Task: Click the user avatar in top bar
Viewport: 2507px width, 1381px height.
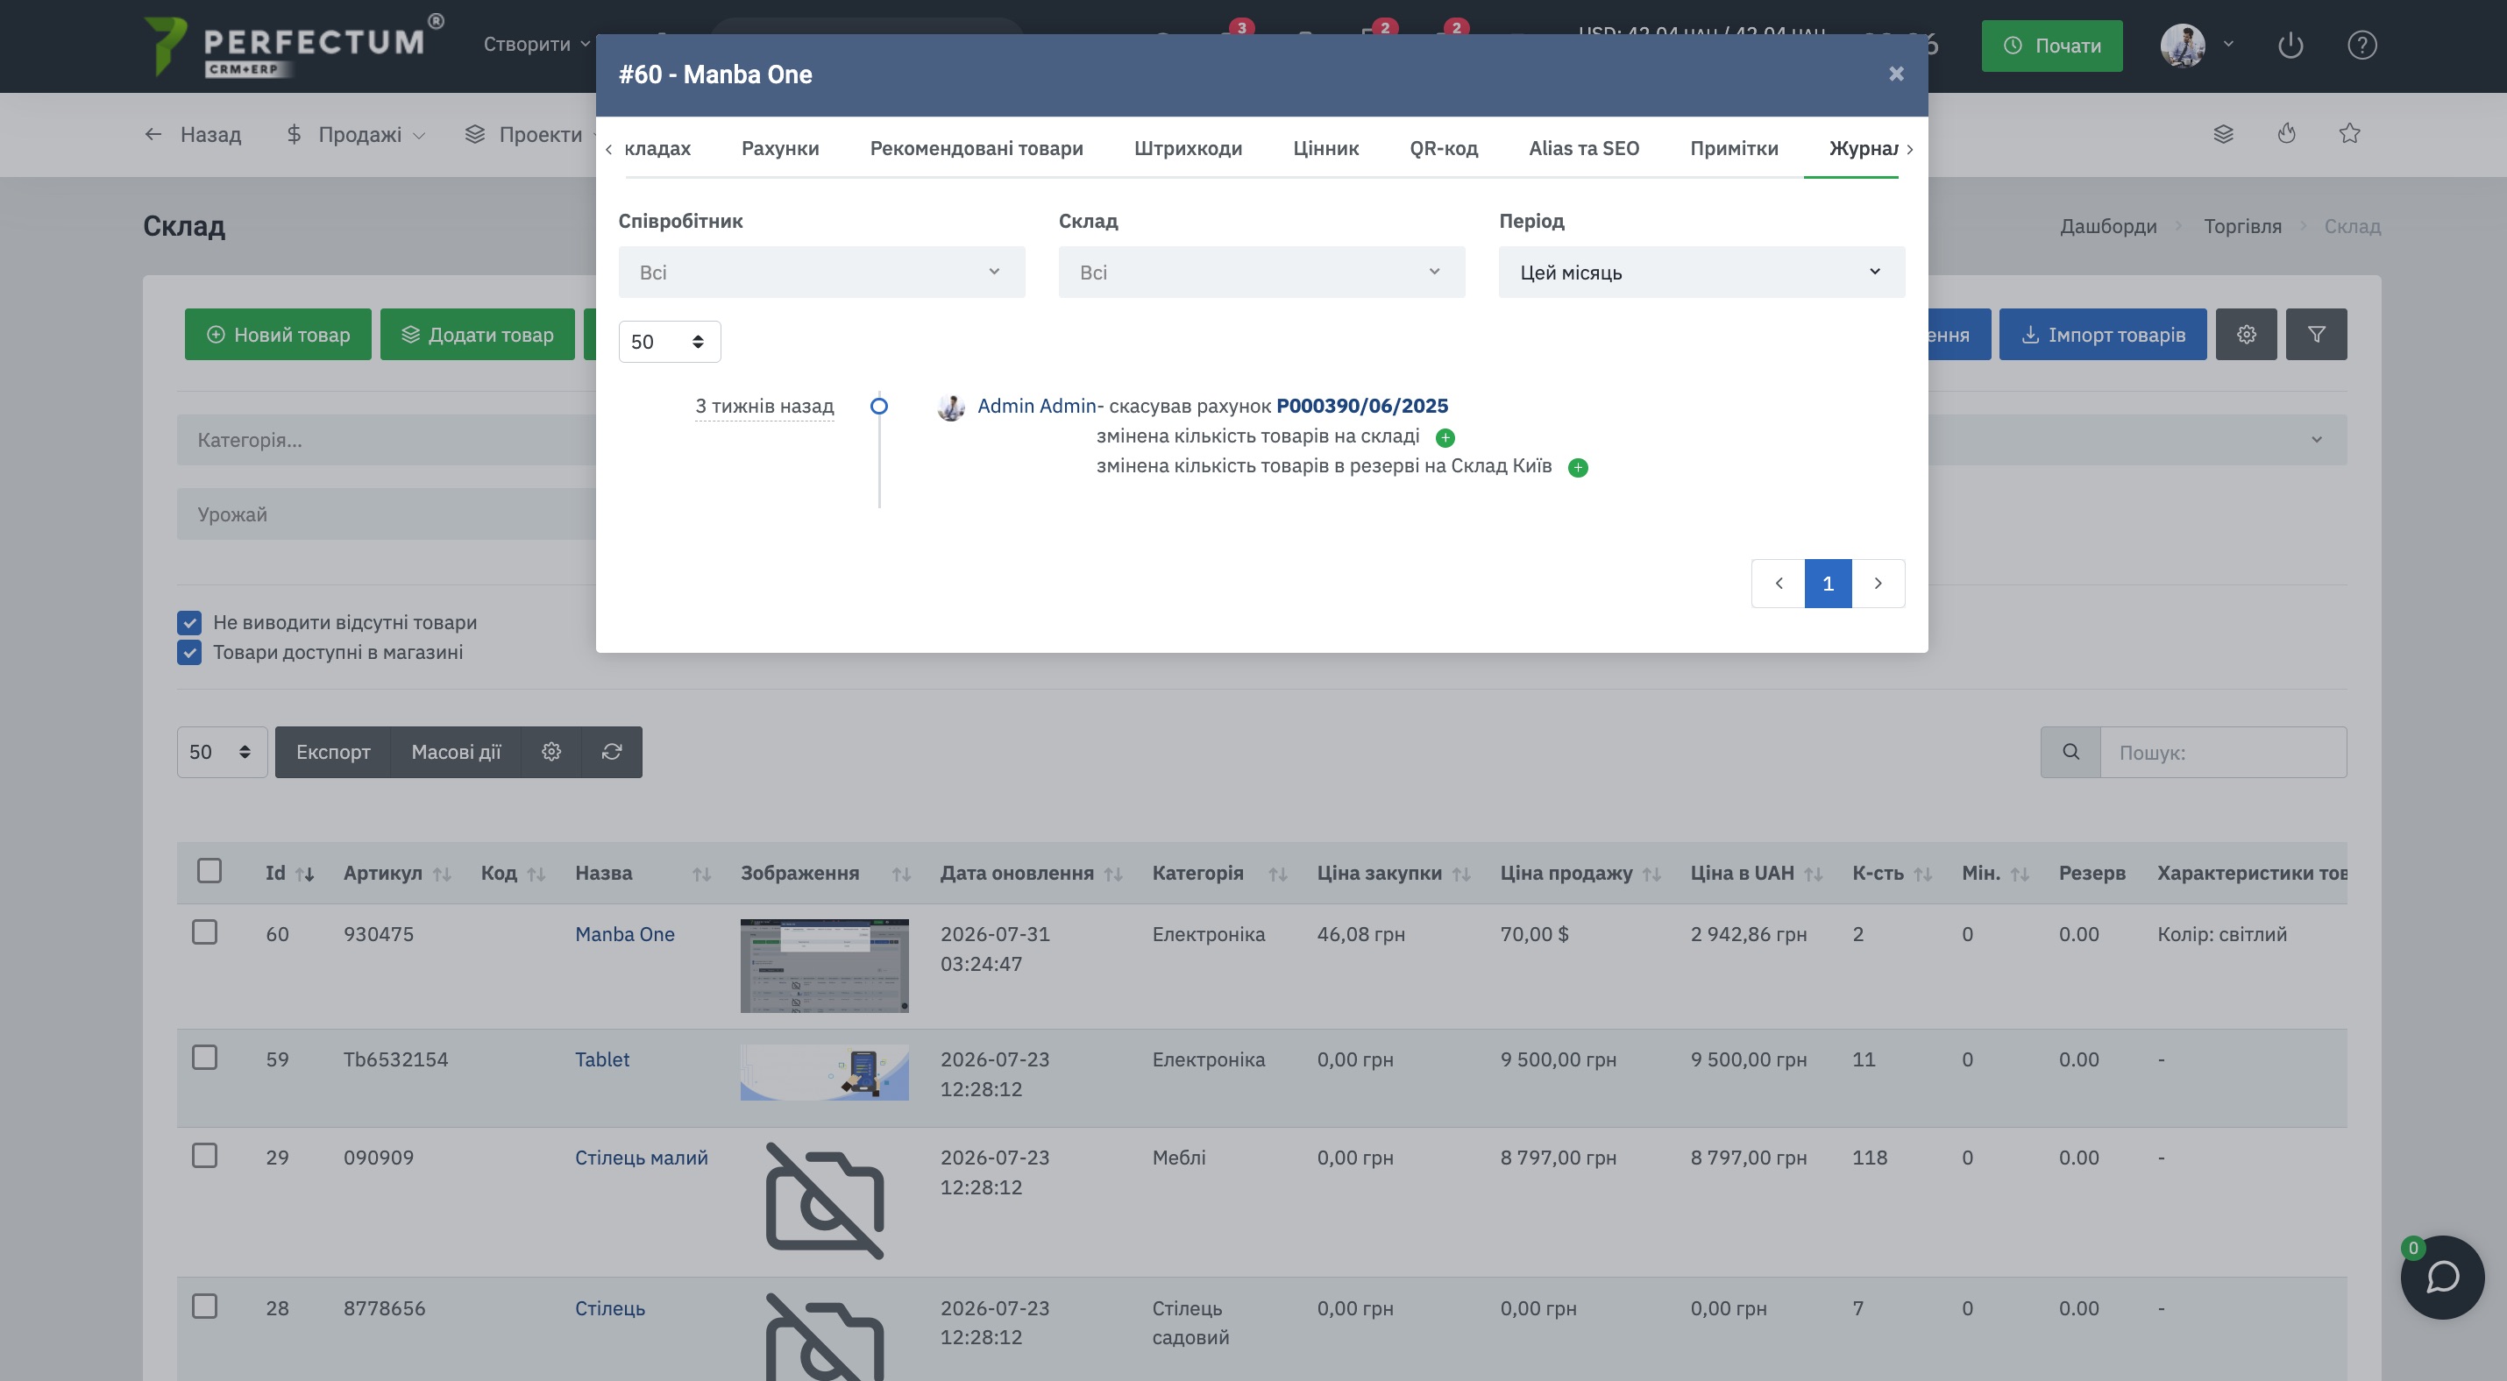Action: point(2183,46)
